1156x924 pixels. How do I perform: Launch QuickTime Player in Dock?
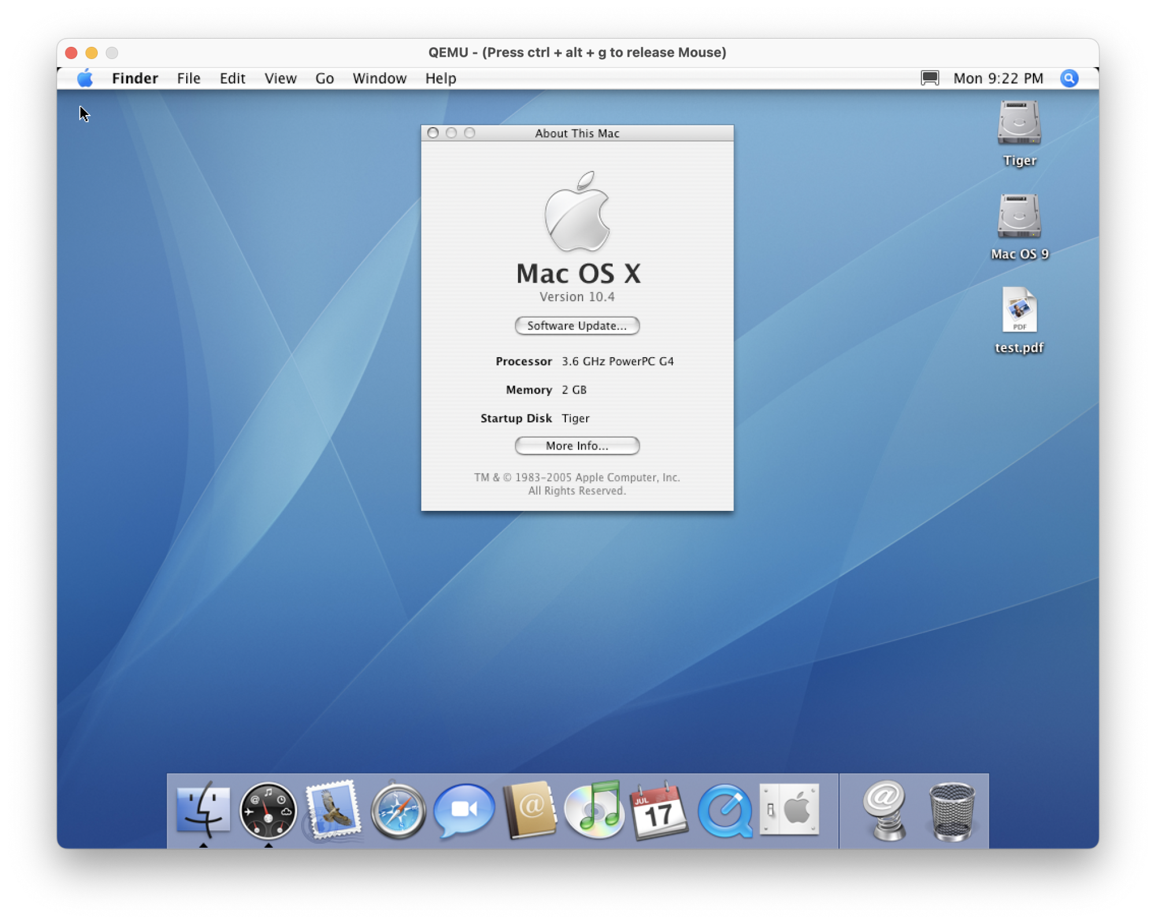[725, 810]
